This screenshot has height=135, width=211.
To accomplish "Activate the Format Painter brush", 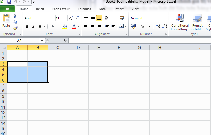I will 15,28.
